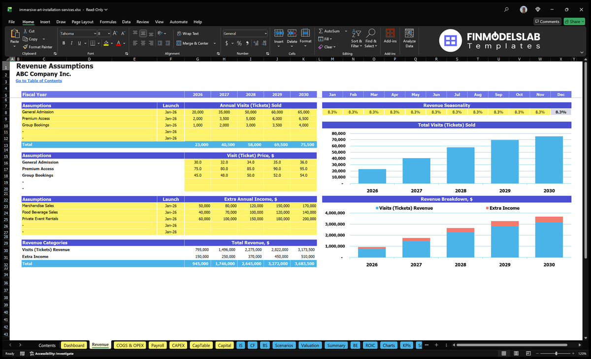Toggle Underline formatting
Image resolution: width=591 pixels, height=359 pixels.
coord(79,43)
